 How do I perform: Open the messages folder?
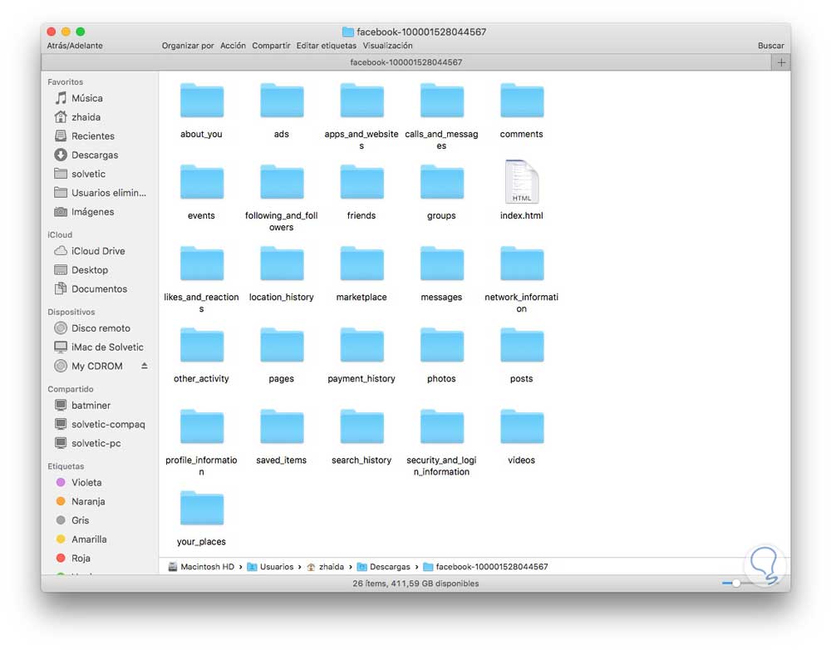(x=441, y=264)
